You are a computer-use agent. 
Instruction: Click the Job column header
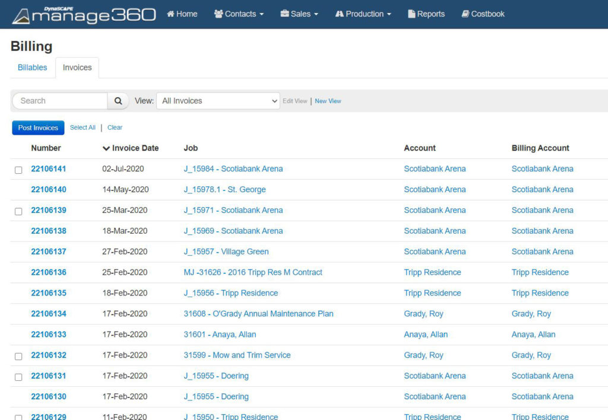tap(191, 148)
